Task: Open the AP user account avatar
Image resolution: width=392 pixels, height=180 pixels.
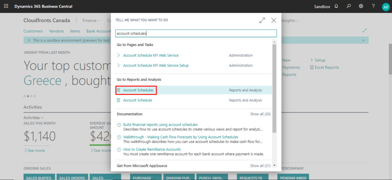Action: 386,7
